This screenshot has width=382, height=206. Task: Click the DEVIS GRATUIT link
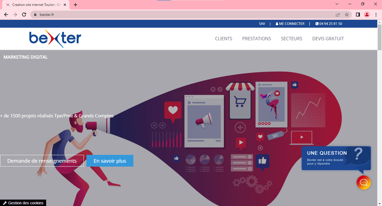(x=328, y=39)
